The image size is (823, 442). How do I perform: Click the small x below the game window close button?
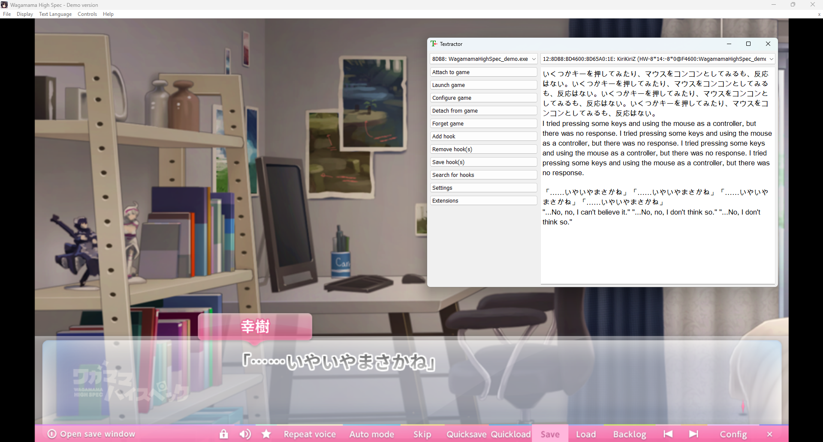pyautogui.click(x=819, y=14)
